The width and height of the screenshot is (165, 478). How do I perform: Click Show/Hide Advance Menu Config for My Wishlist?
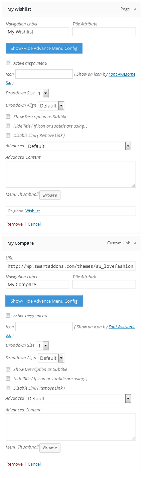(44, 48)
